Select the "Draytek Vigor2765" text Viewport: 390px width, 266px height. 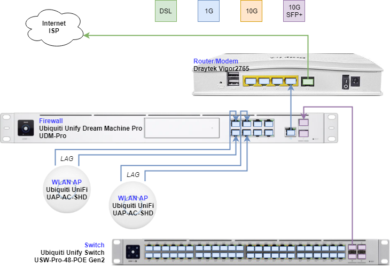tap(221, 68)
